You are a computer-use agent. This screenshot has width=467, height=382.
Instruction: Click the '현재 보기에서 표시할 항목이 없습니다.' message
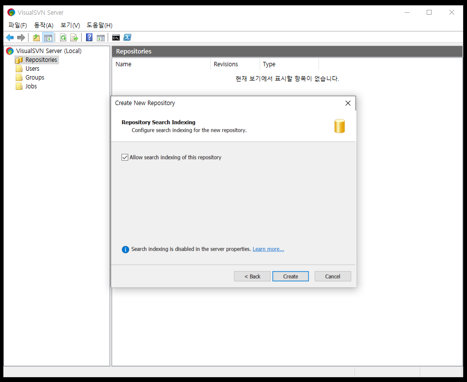[287, 79]
